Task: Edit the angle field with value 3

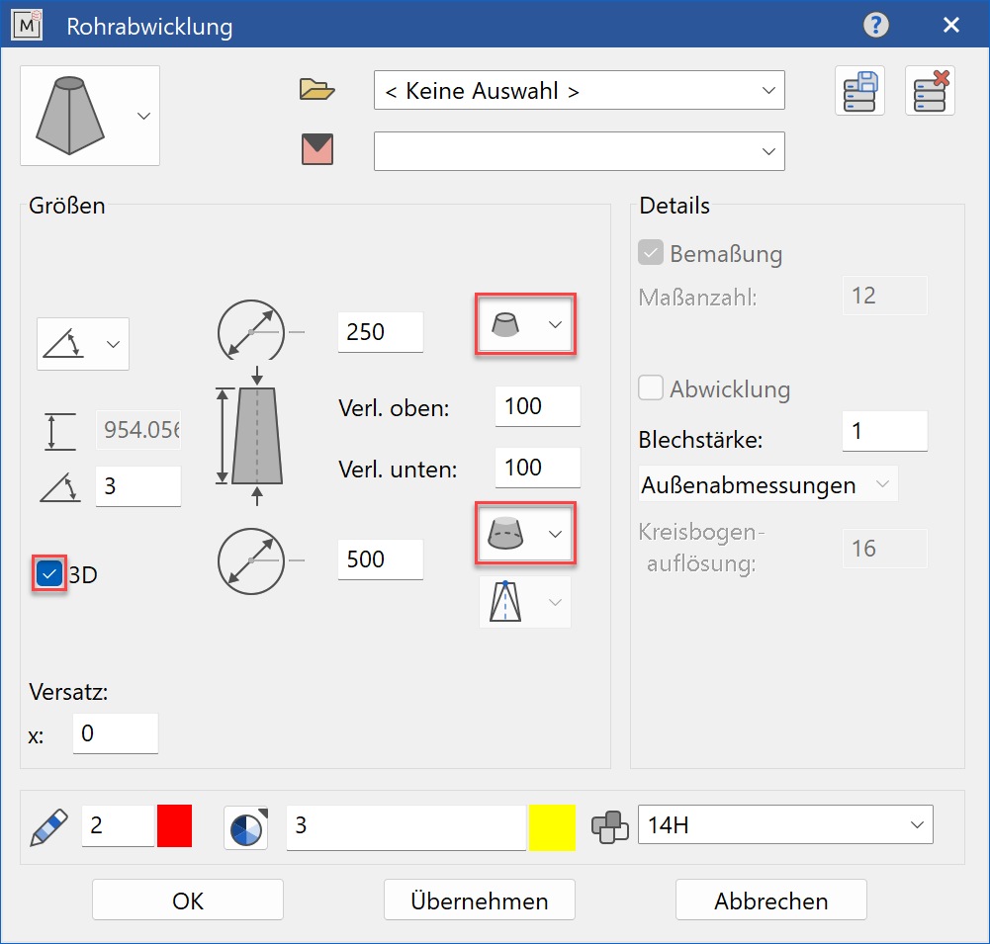Action: [x=138, y=486]
